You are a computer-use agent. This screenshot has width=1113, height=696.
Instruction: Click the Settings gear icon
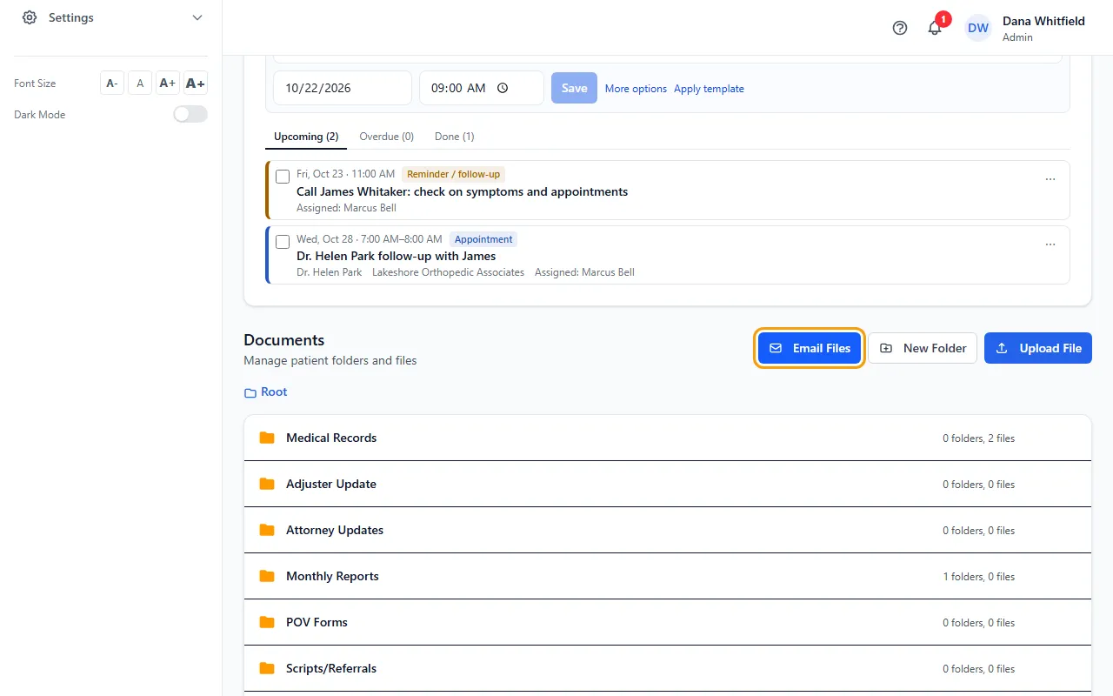30,17
